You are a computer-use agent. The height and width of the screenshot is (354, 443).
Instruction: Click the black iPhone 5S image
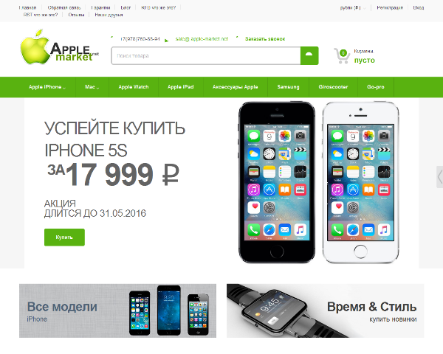coord(277,182)
